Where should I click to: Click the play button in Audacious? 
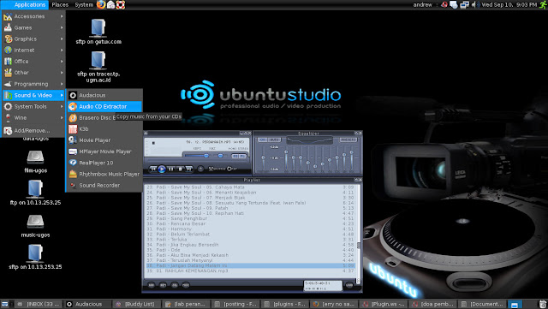162,169
